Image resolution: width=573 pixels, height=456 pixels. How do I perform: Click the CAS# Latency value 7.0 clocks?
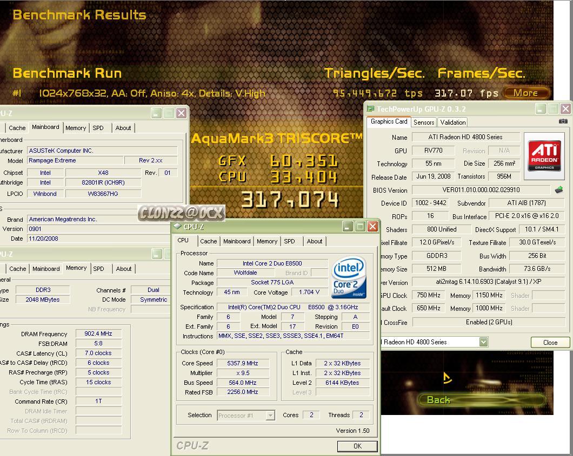click(x=98, y=353)
